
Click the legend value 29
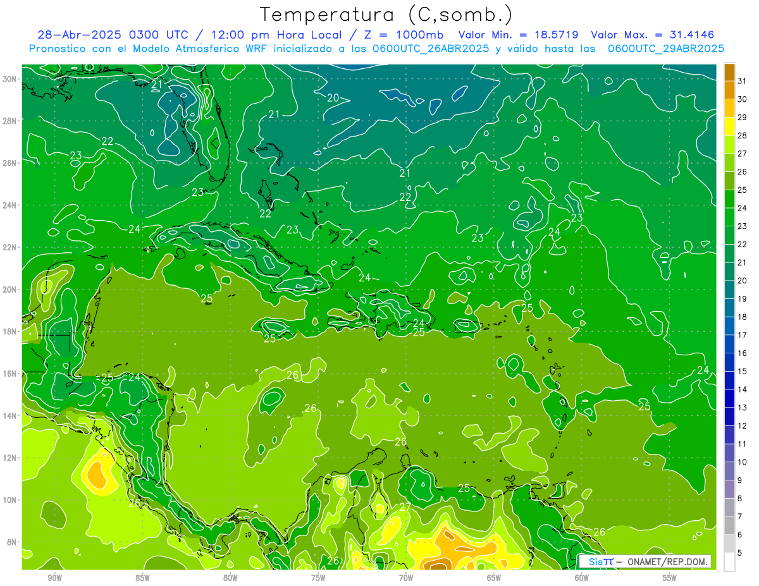pyautogui.click(x=742, y=117)
